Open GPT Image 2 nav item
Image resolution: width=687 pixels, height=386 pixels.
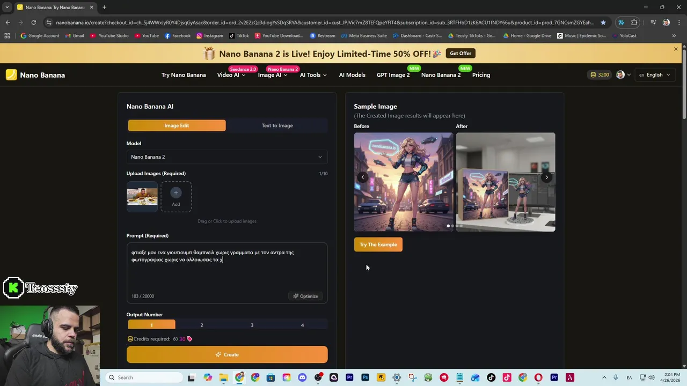(393, 75)
